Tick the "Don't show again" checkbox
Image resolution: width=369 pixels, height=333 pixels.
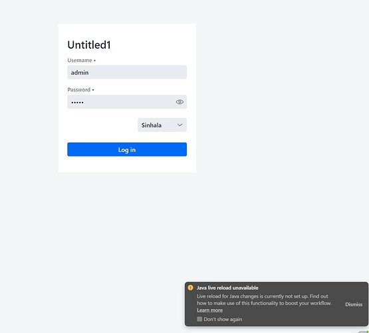click(x=199, y=319)
